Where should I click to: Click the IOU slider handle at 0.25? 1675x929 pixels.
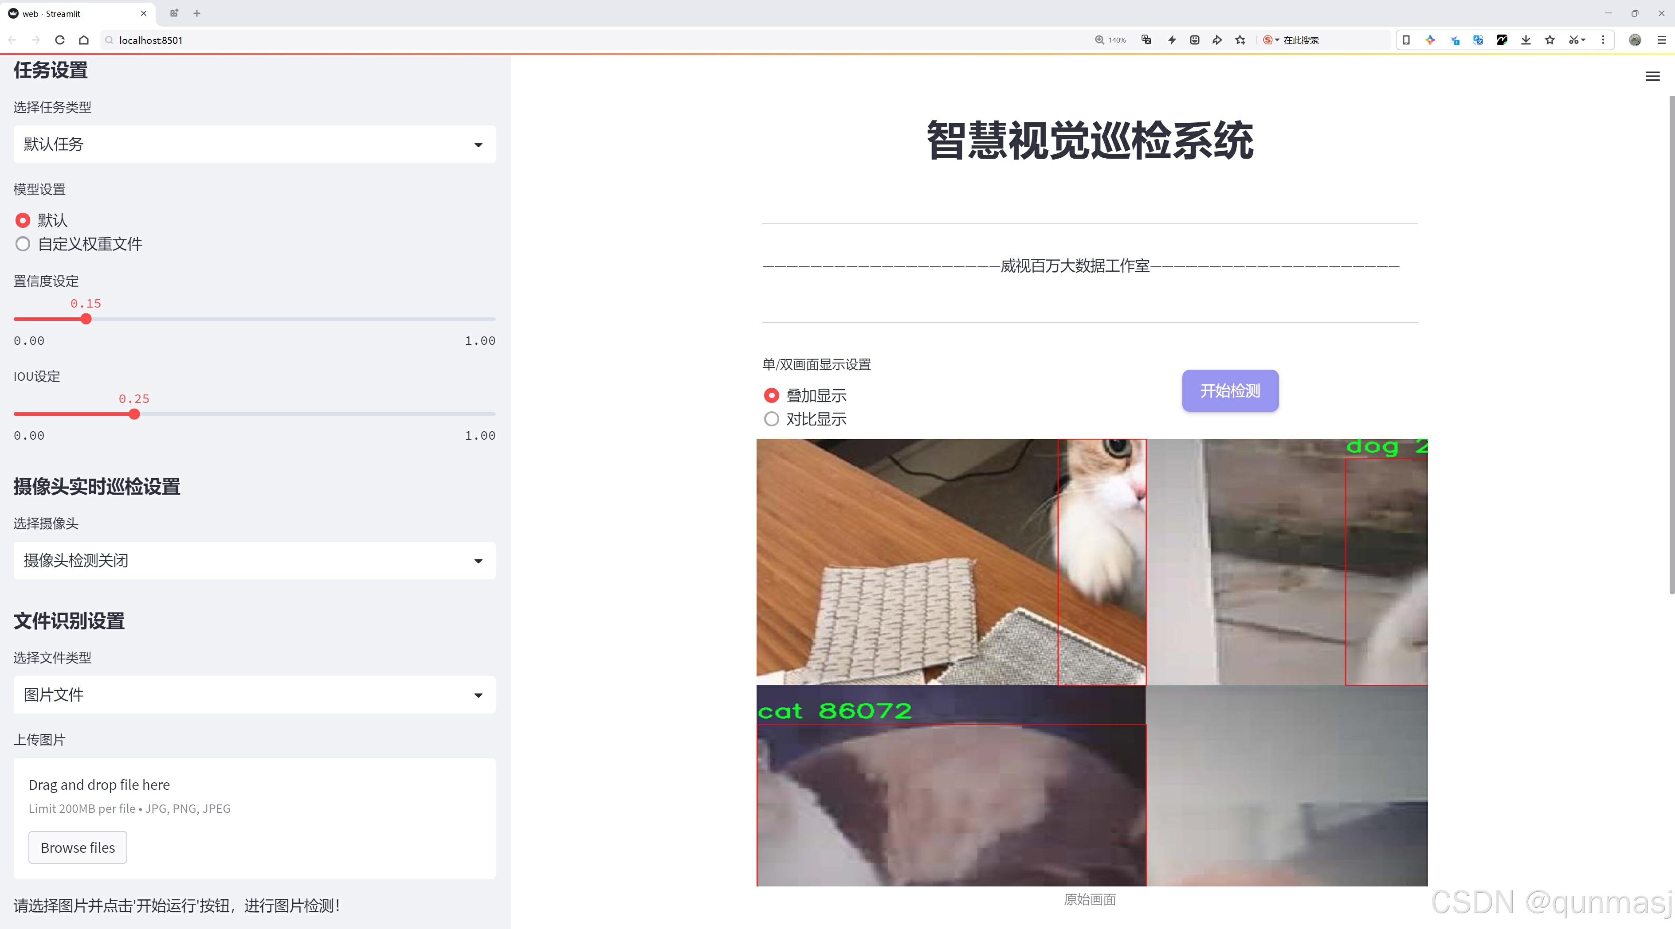134,414
